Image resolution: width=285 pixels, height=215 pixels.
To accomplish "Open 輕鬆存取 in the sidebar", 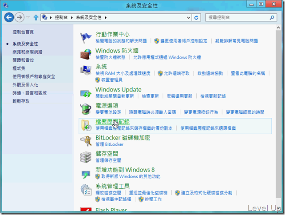I will pyautogui.click(x=21, y=101).
